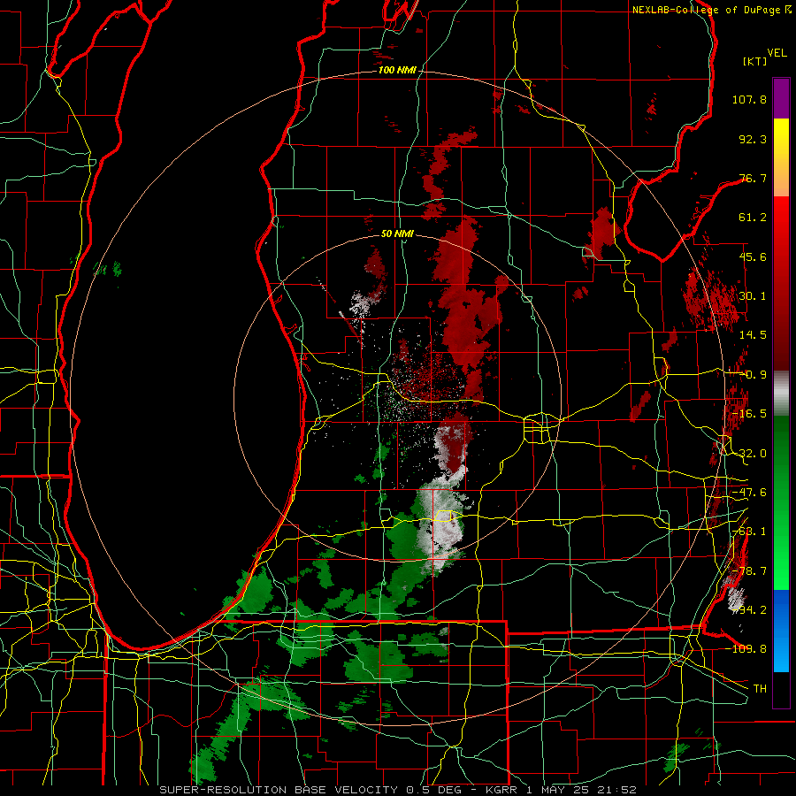The image size is (796, 796).
Task: Select the 14.5 velocity scale value
Action: (753, 335)
